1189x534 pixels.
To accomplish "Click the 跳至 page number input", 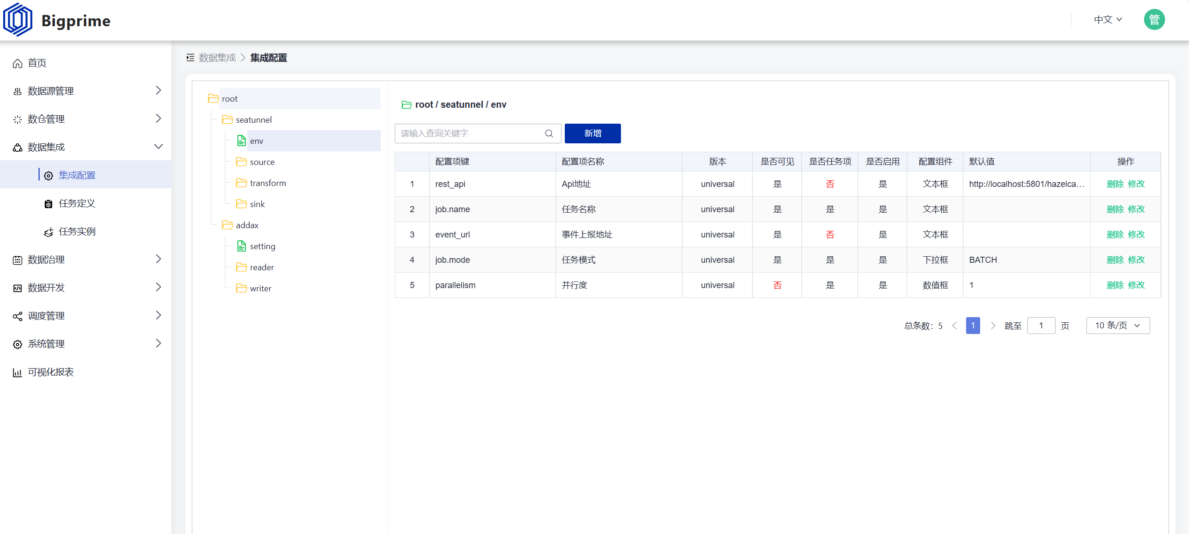I will point(1041,326).
